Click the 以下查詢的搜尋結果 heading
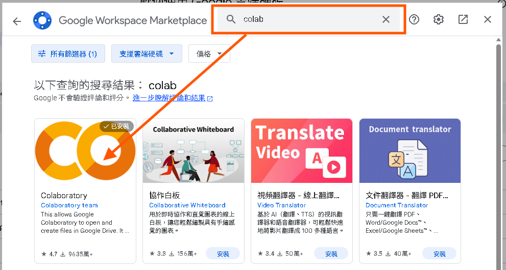This screenshot has height=270, width=506. coord(105,85)
